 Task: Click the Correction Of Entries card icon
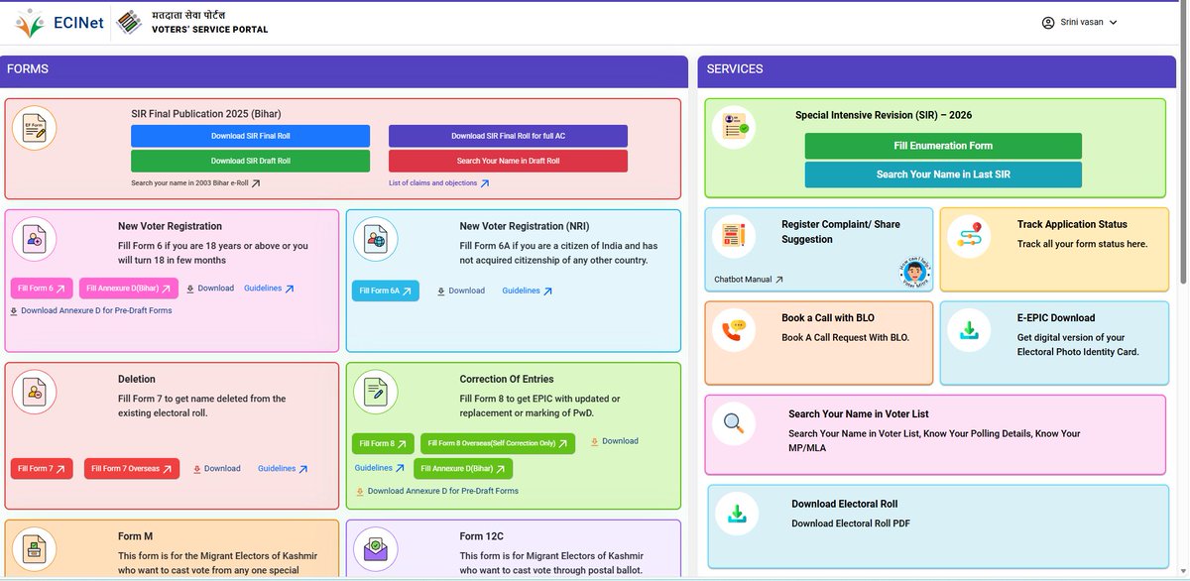click(375, 392)
